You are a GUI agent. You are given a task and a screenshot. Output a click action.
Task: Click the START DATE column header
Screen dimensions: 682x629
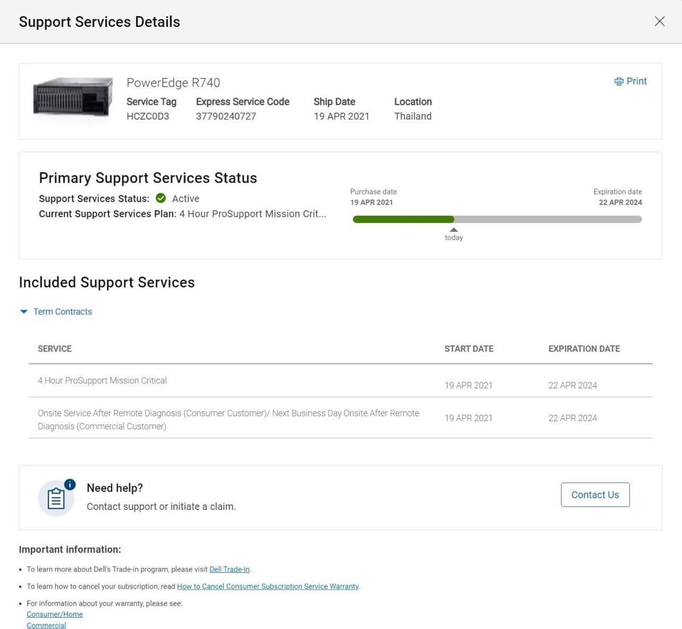click(468, 348)
